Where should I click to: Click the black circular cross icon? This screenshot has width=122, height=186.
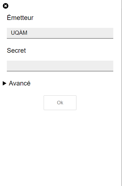click(x=5, y=6)
